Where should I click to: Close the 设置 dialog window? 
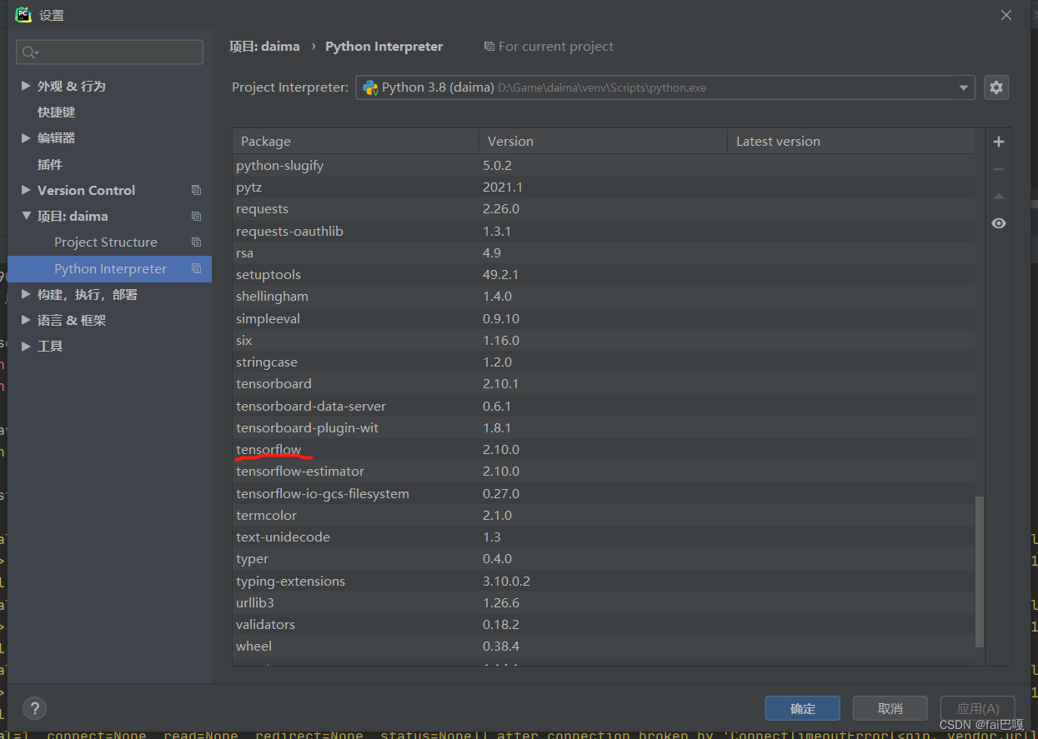(1006, 15)
